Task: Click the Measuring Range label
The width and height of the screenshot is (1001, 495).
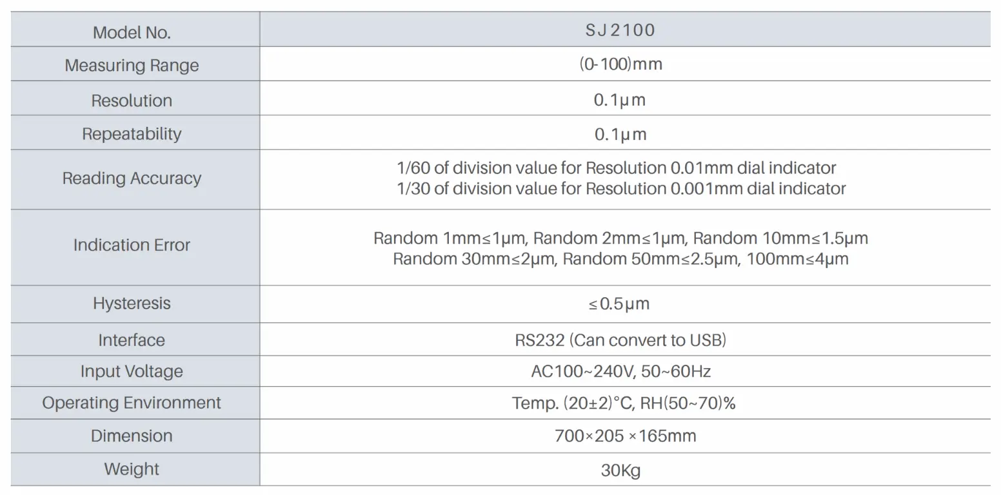Action: click(132, 65)
